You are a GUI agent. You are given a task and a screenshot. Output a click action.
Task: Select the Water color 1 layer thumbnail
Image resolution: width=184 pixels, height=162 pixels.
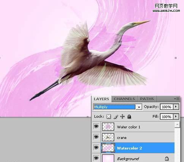tap(108, 126)
